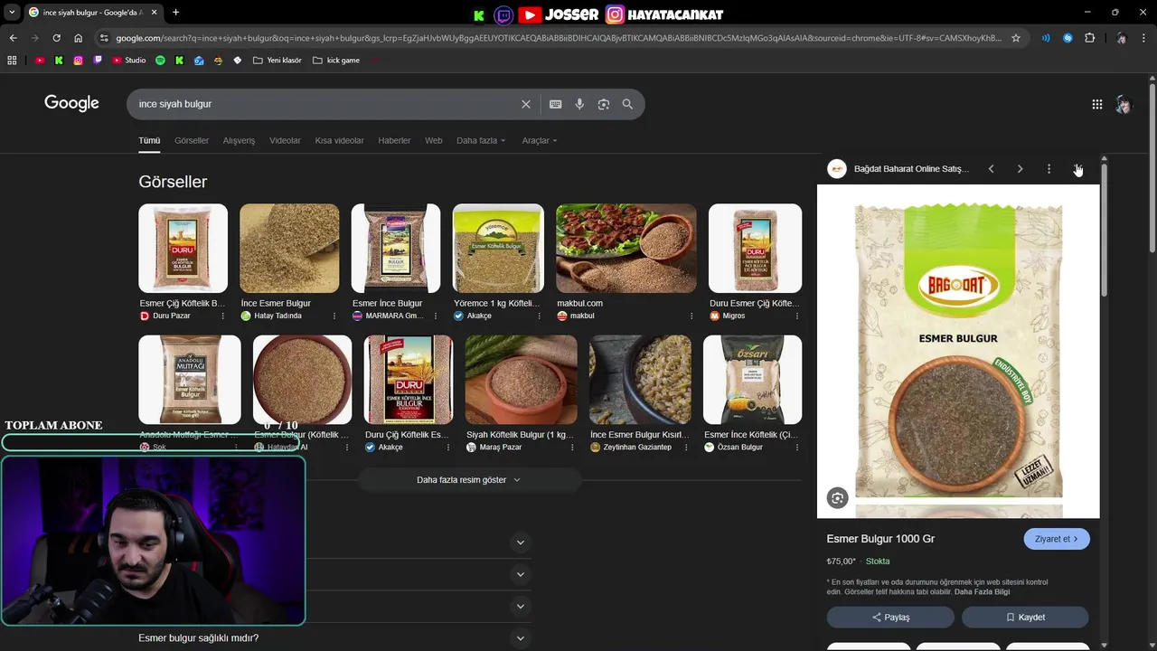Bookmark this page with the star
The width and height of the screenshot is (1157, 651).
coord(1016,38)
